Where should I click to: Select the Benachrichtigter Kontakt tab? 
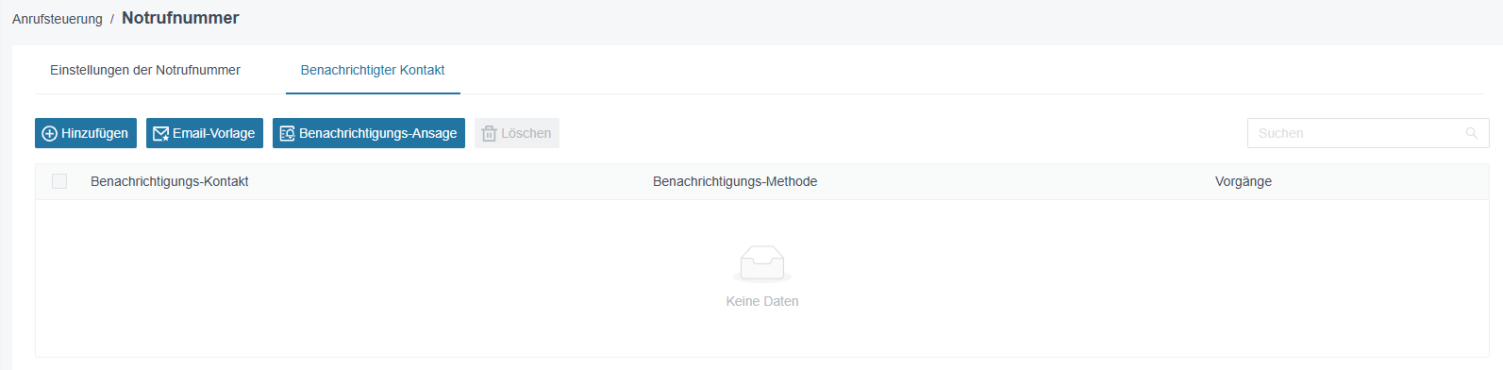tap(373, 70)
